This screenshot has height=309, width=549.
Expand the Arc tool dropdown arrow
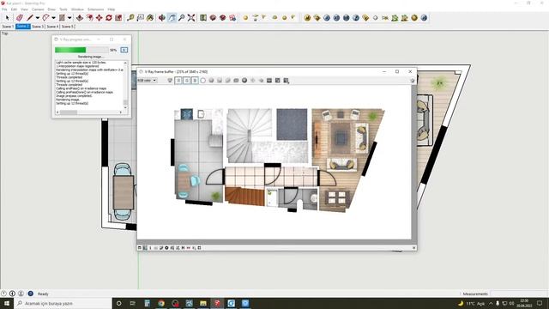(53, 17)
